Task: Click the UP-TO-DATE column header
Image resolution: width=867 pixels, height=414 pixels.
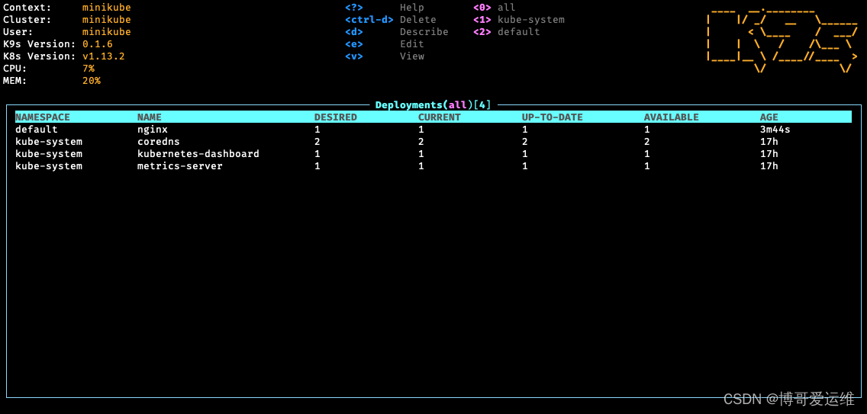Action: pyautogui.click(x=552, y=117)
